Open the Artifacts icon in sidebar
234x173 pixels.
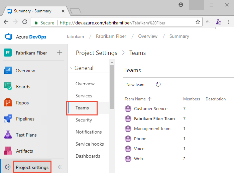(x=8, y=151)
